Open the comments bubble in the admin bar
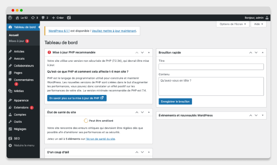Image resolution: width=277 pixels, height=165 pixels. click(x=45, y=18)
